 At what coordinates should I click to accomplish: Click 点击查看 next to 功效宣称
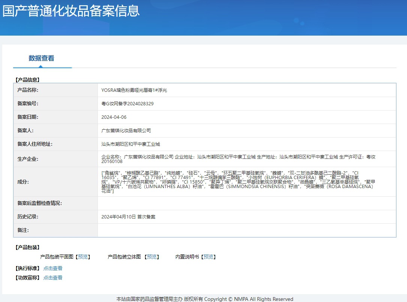53,278
